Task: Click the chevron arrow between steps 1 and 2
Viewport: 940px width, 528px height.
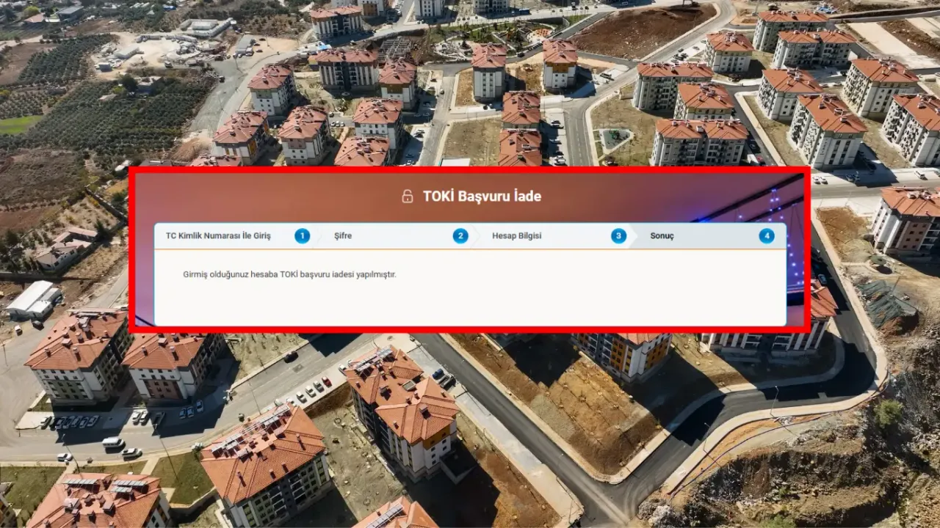Action: (x=316, y=236)
